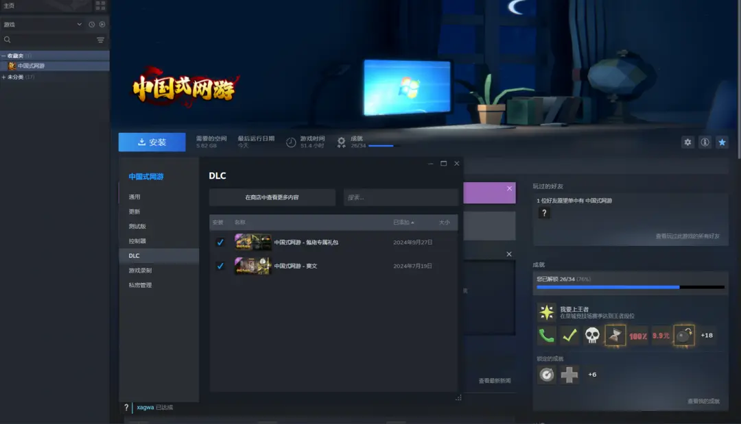
Task: Click the hourglass achievement icon
Action: point(615,336)
